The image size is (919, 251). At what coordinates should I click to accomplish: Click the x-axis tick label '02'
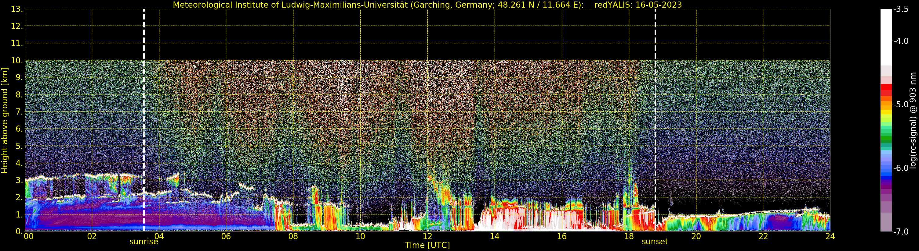(x=92, y=236)
